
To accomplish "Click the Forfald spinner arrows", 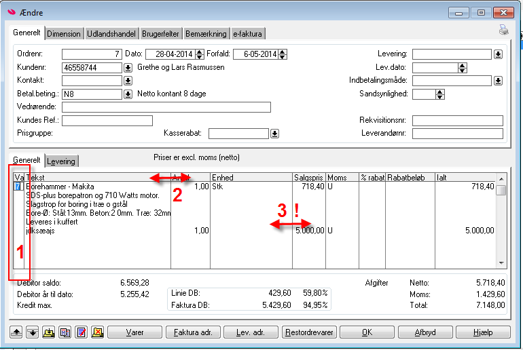I will pos(283,54).
